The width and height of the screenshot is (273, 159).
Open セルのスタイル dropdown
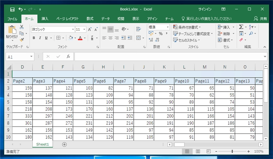pos(186,40)
